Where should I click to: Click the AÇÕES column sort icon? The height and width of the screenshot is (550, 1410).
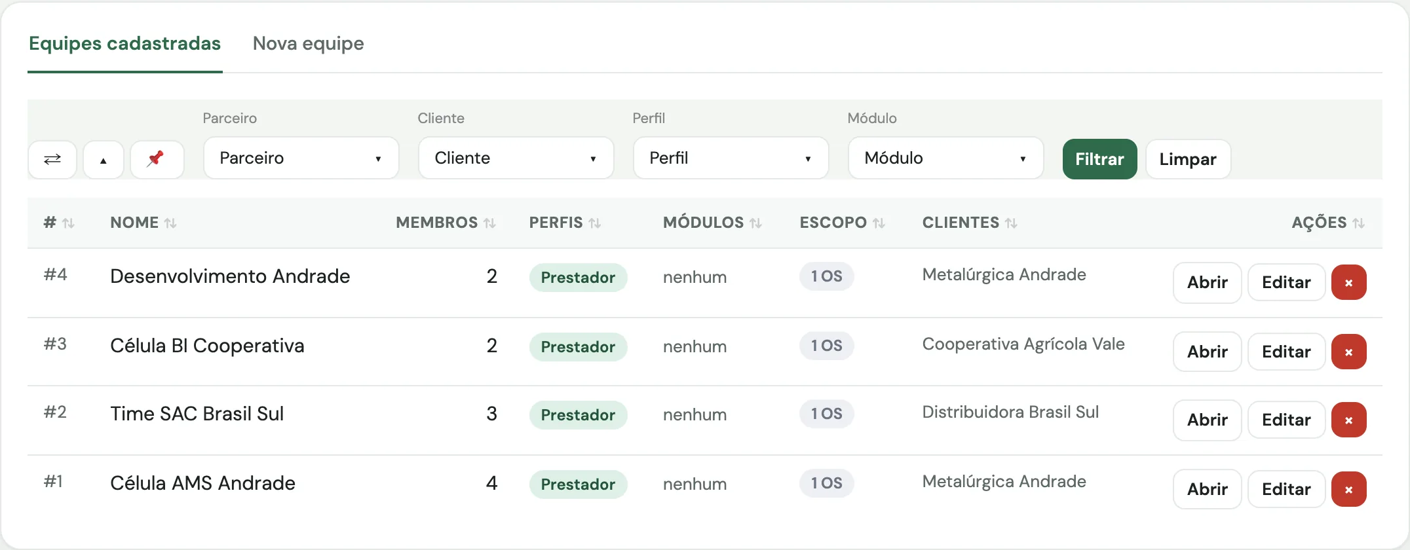(x=1359, y=223)
